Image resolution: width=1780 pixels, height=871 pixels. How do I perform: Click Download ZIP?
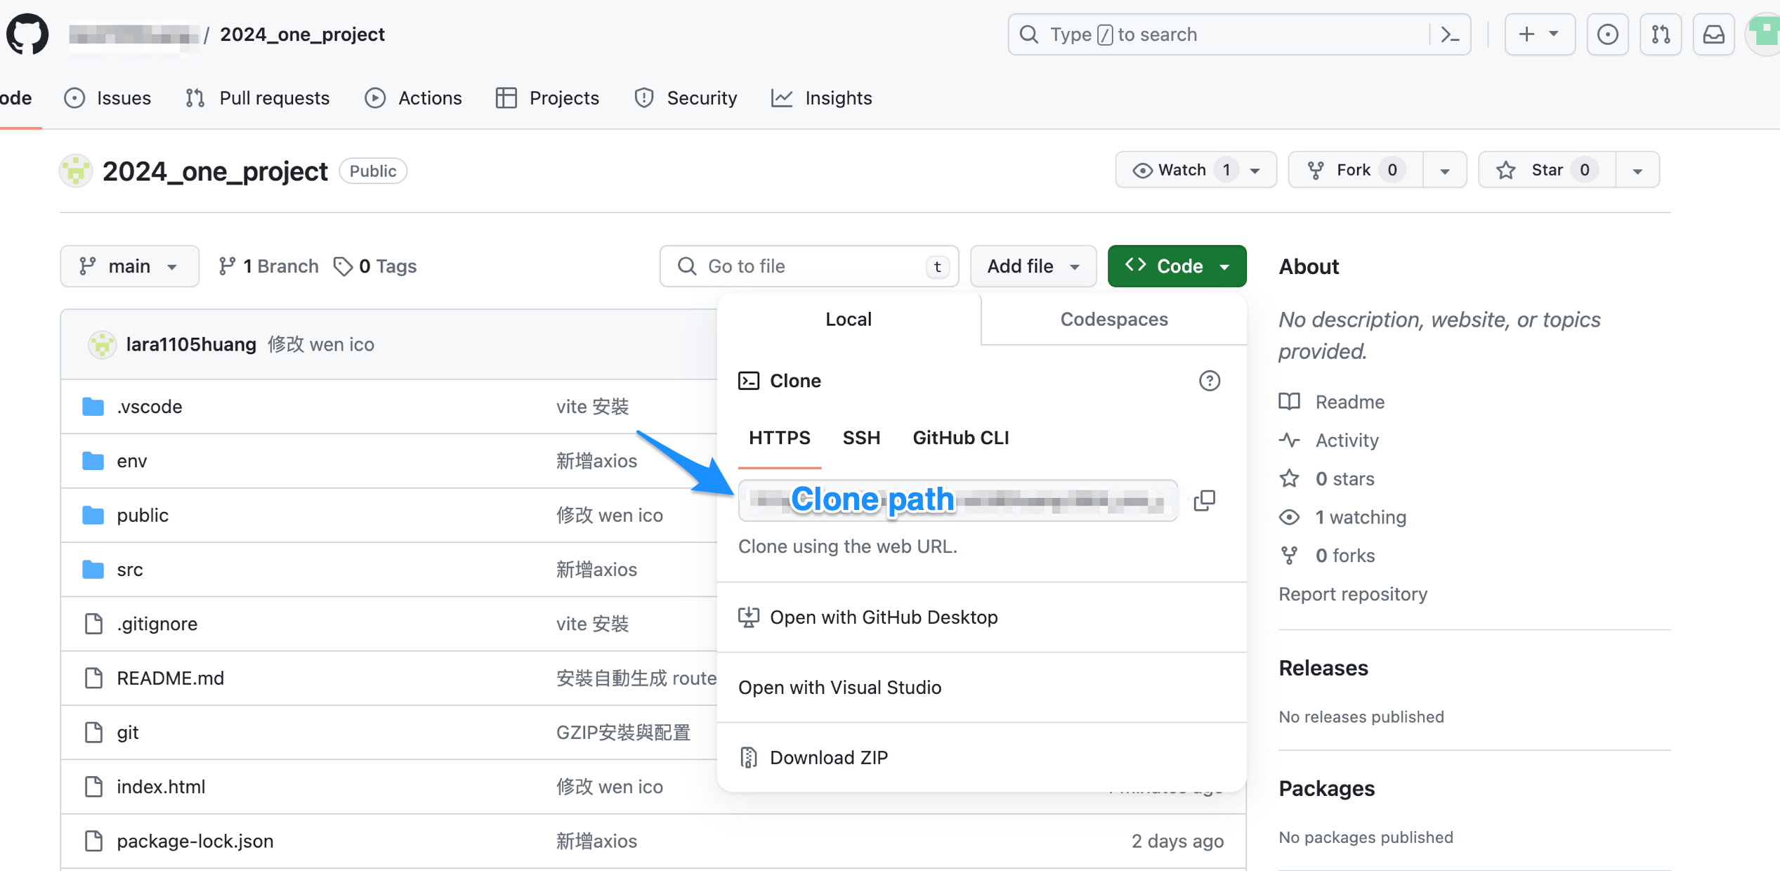pyautogui.click(x=828, y=757)
